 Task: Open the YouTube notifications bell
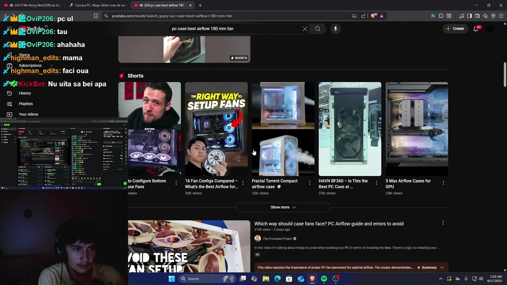point(476,28)
